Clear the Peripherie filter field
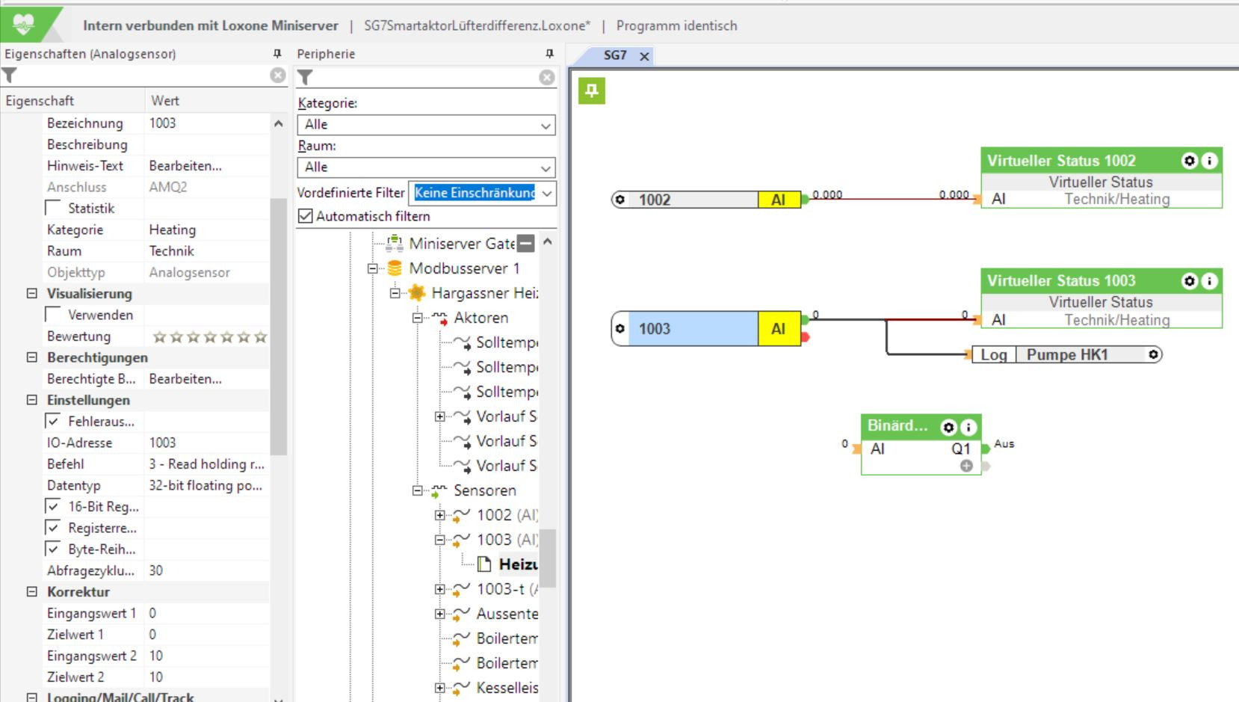 pos(547,77)
